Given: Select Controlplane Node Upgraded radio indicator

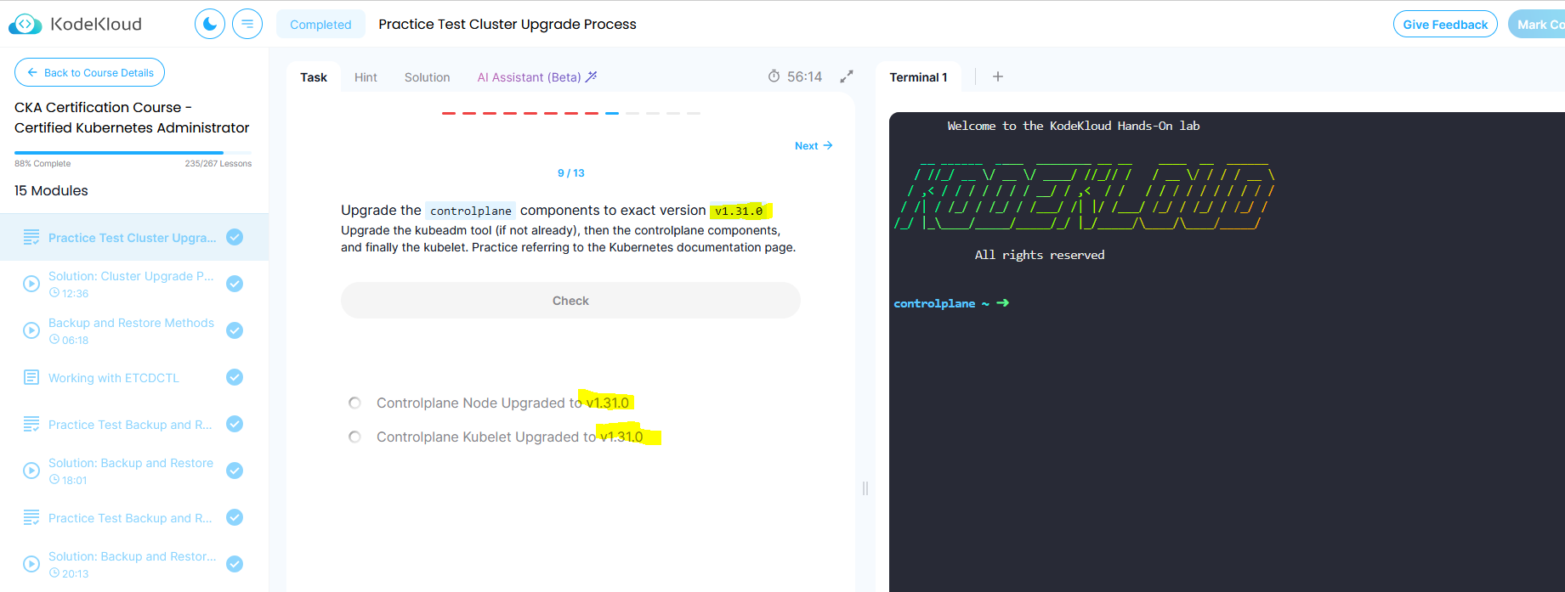Looking at the screenshot, I should pyautogui.click(x=355, y=403).
